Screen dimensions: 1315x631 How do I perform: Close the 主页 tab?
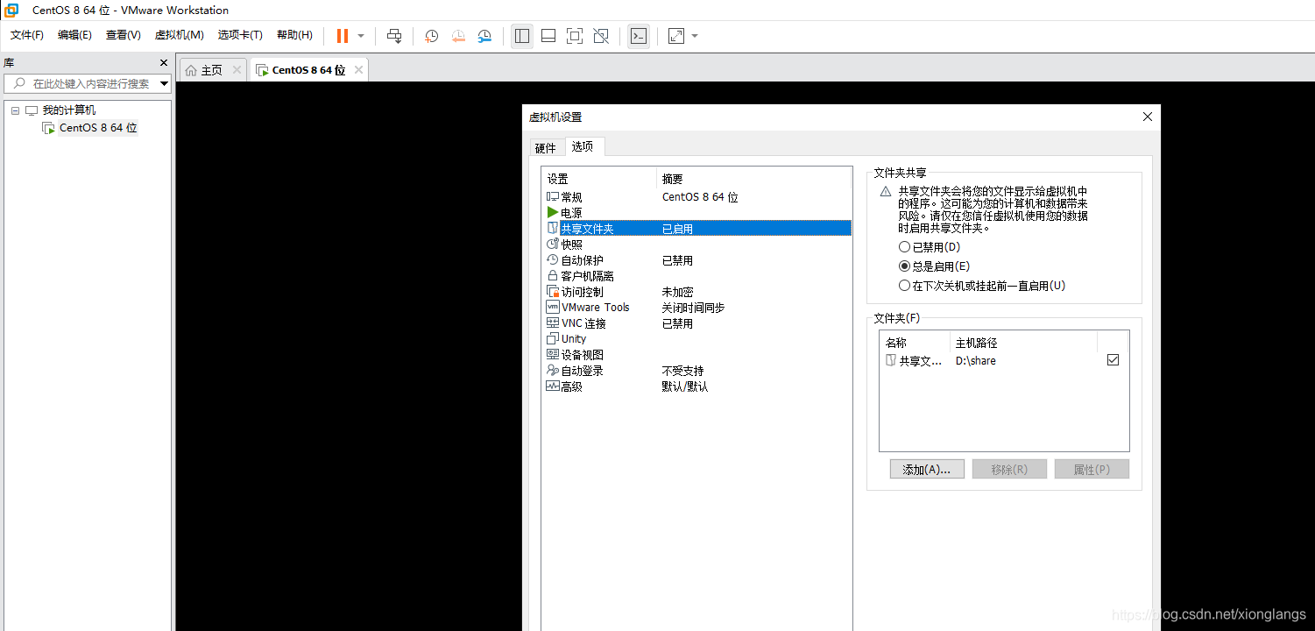(x=237, y=70)
